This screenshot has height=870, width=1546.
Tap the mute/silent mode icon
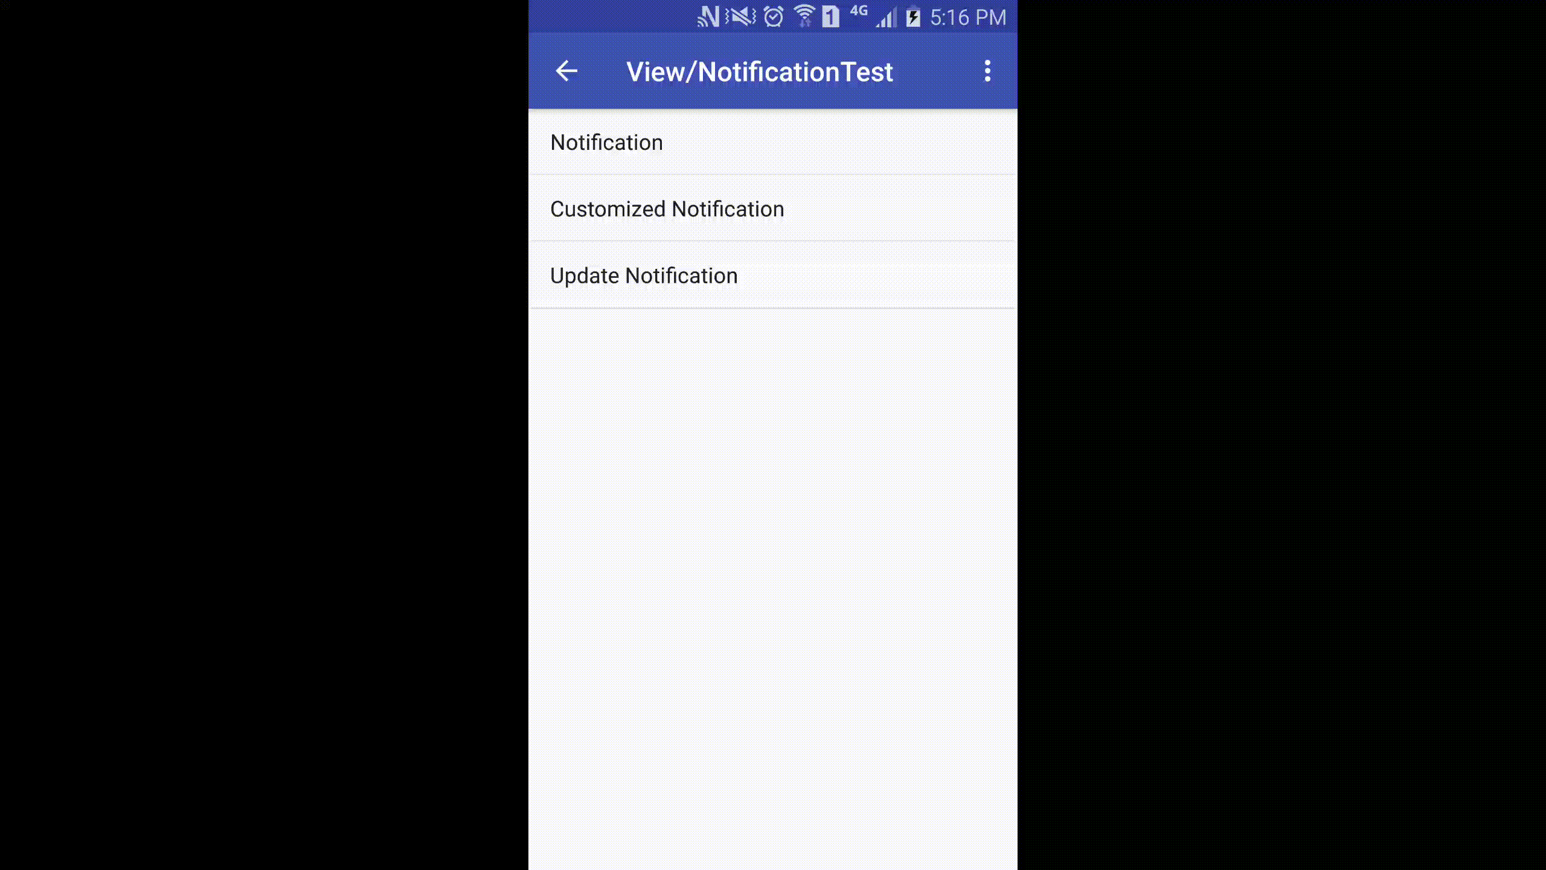click(x=740, y=16)
